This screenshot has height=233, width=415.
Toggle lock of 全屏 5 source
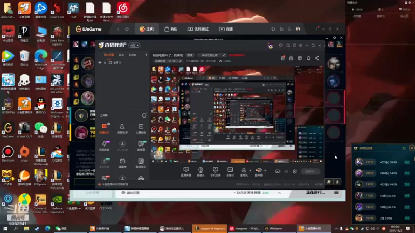tap(105, 63)
